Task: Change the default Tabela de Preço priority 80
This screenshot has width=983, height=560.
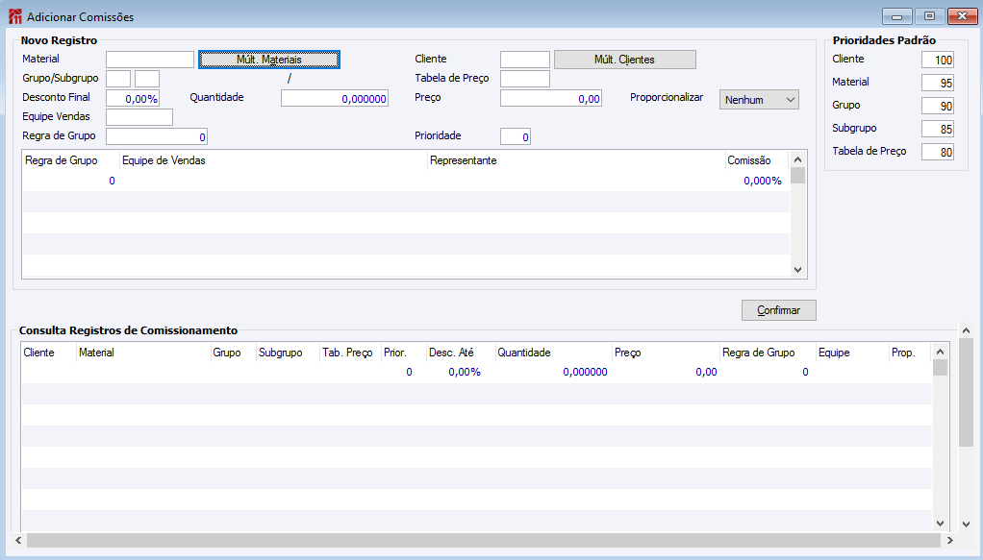Action: click(938, 152)
